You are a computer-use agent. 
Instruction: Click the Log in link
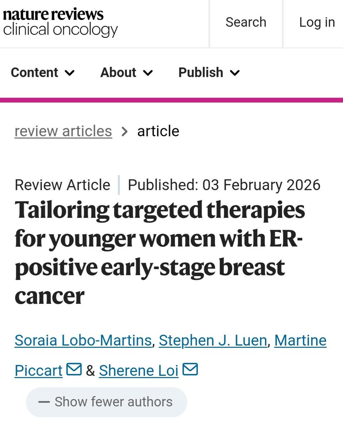click(x=317, y=22)
